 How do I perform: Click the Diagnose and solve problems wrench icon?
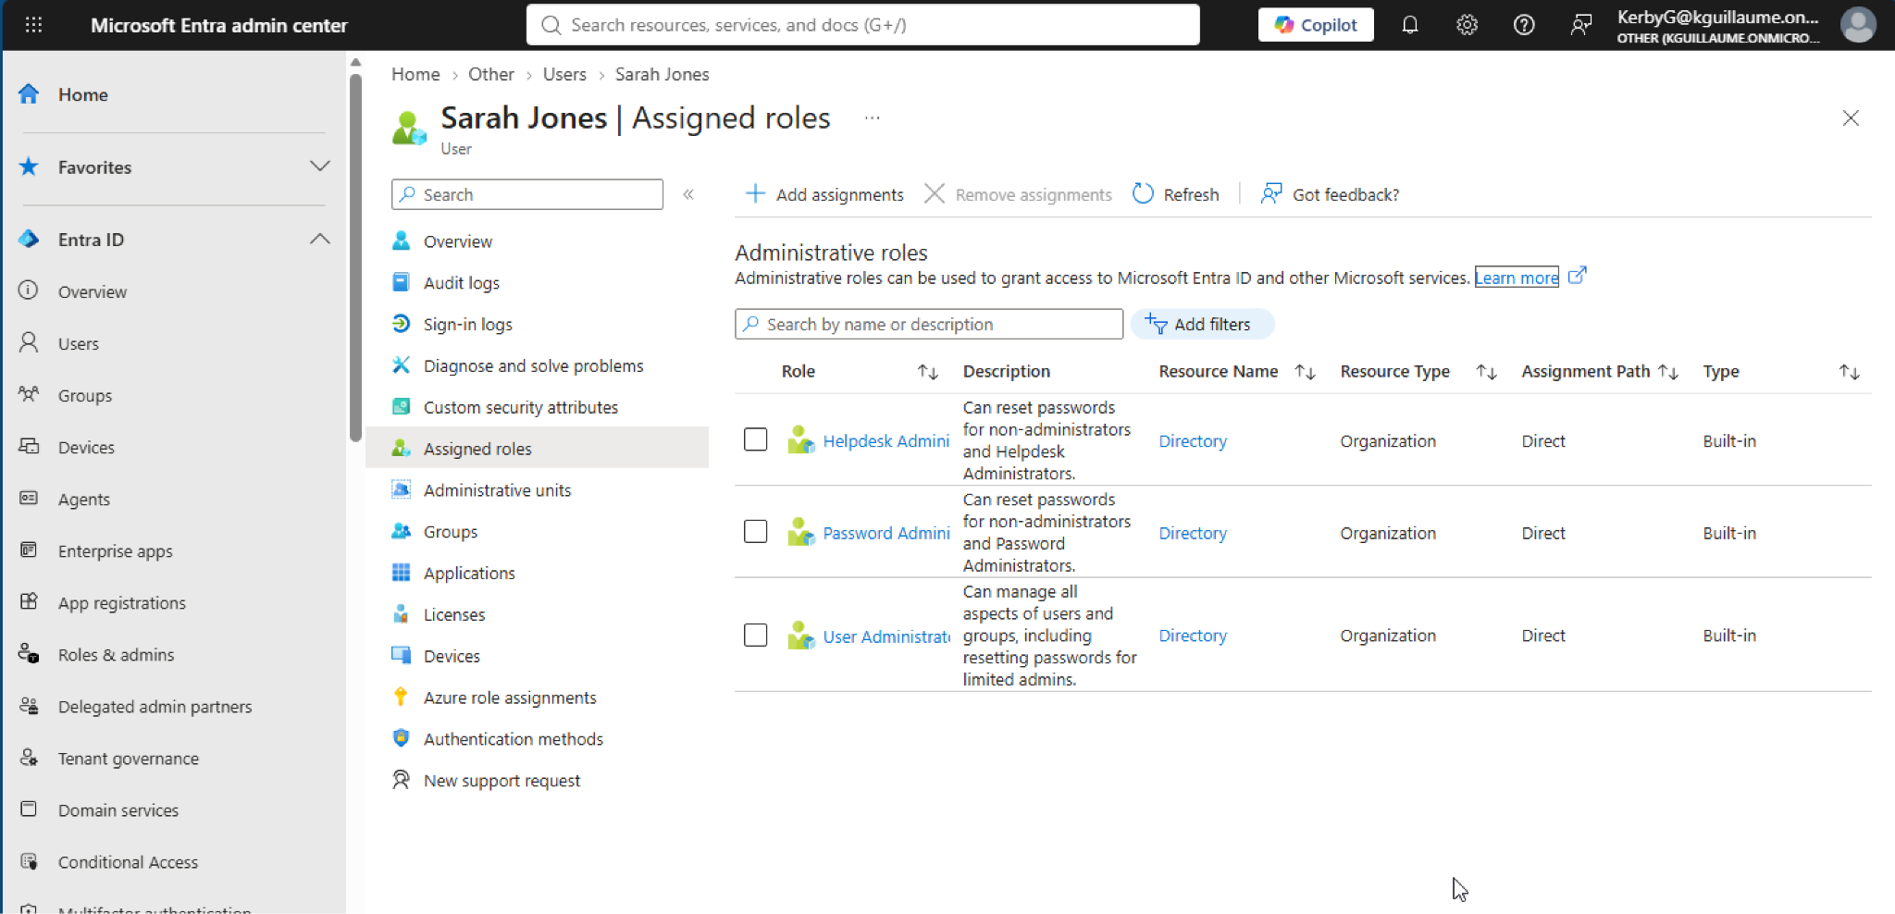click(x=401, y=365)
